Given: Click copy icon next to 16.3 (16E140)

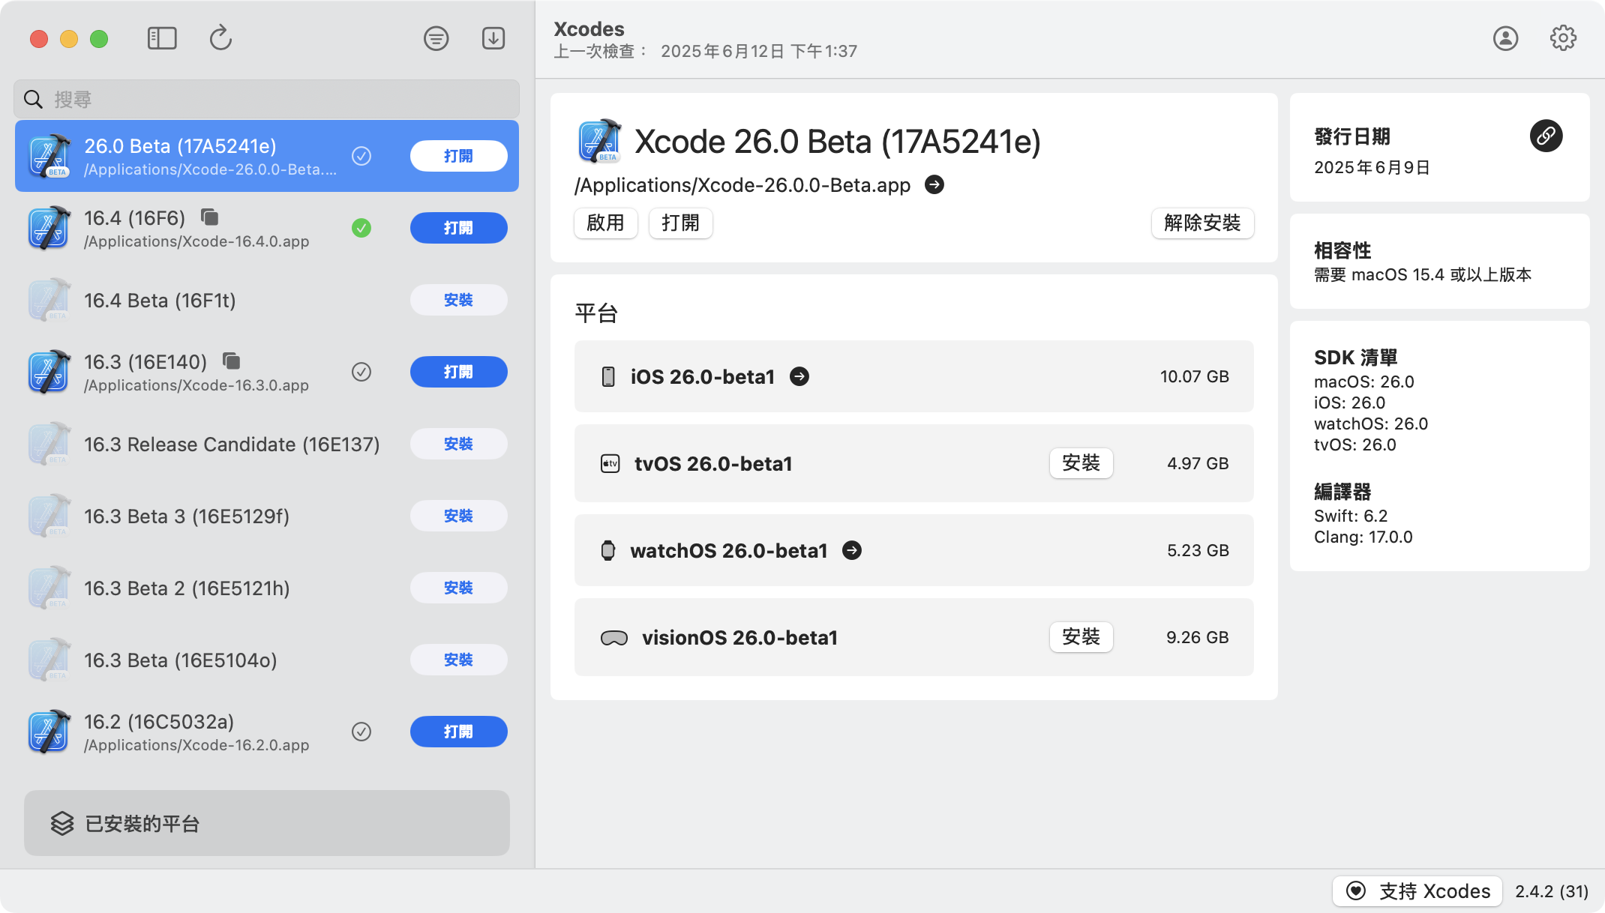Looking at the screenshot, I should coord(232,361).
